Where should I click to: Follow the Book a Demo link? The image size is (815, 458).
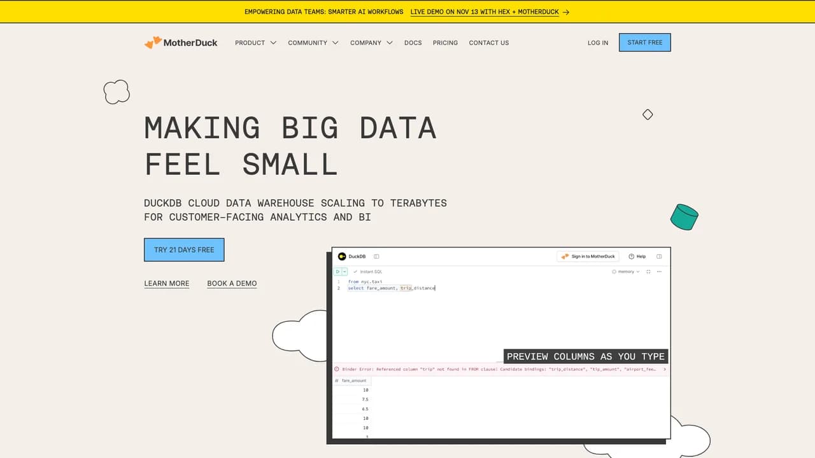click(232, 284)
